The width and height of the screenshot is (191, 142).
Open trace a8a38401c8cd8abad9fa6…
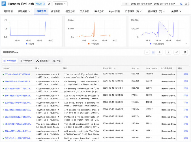point(18,110)
